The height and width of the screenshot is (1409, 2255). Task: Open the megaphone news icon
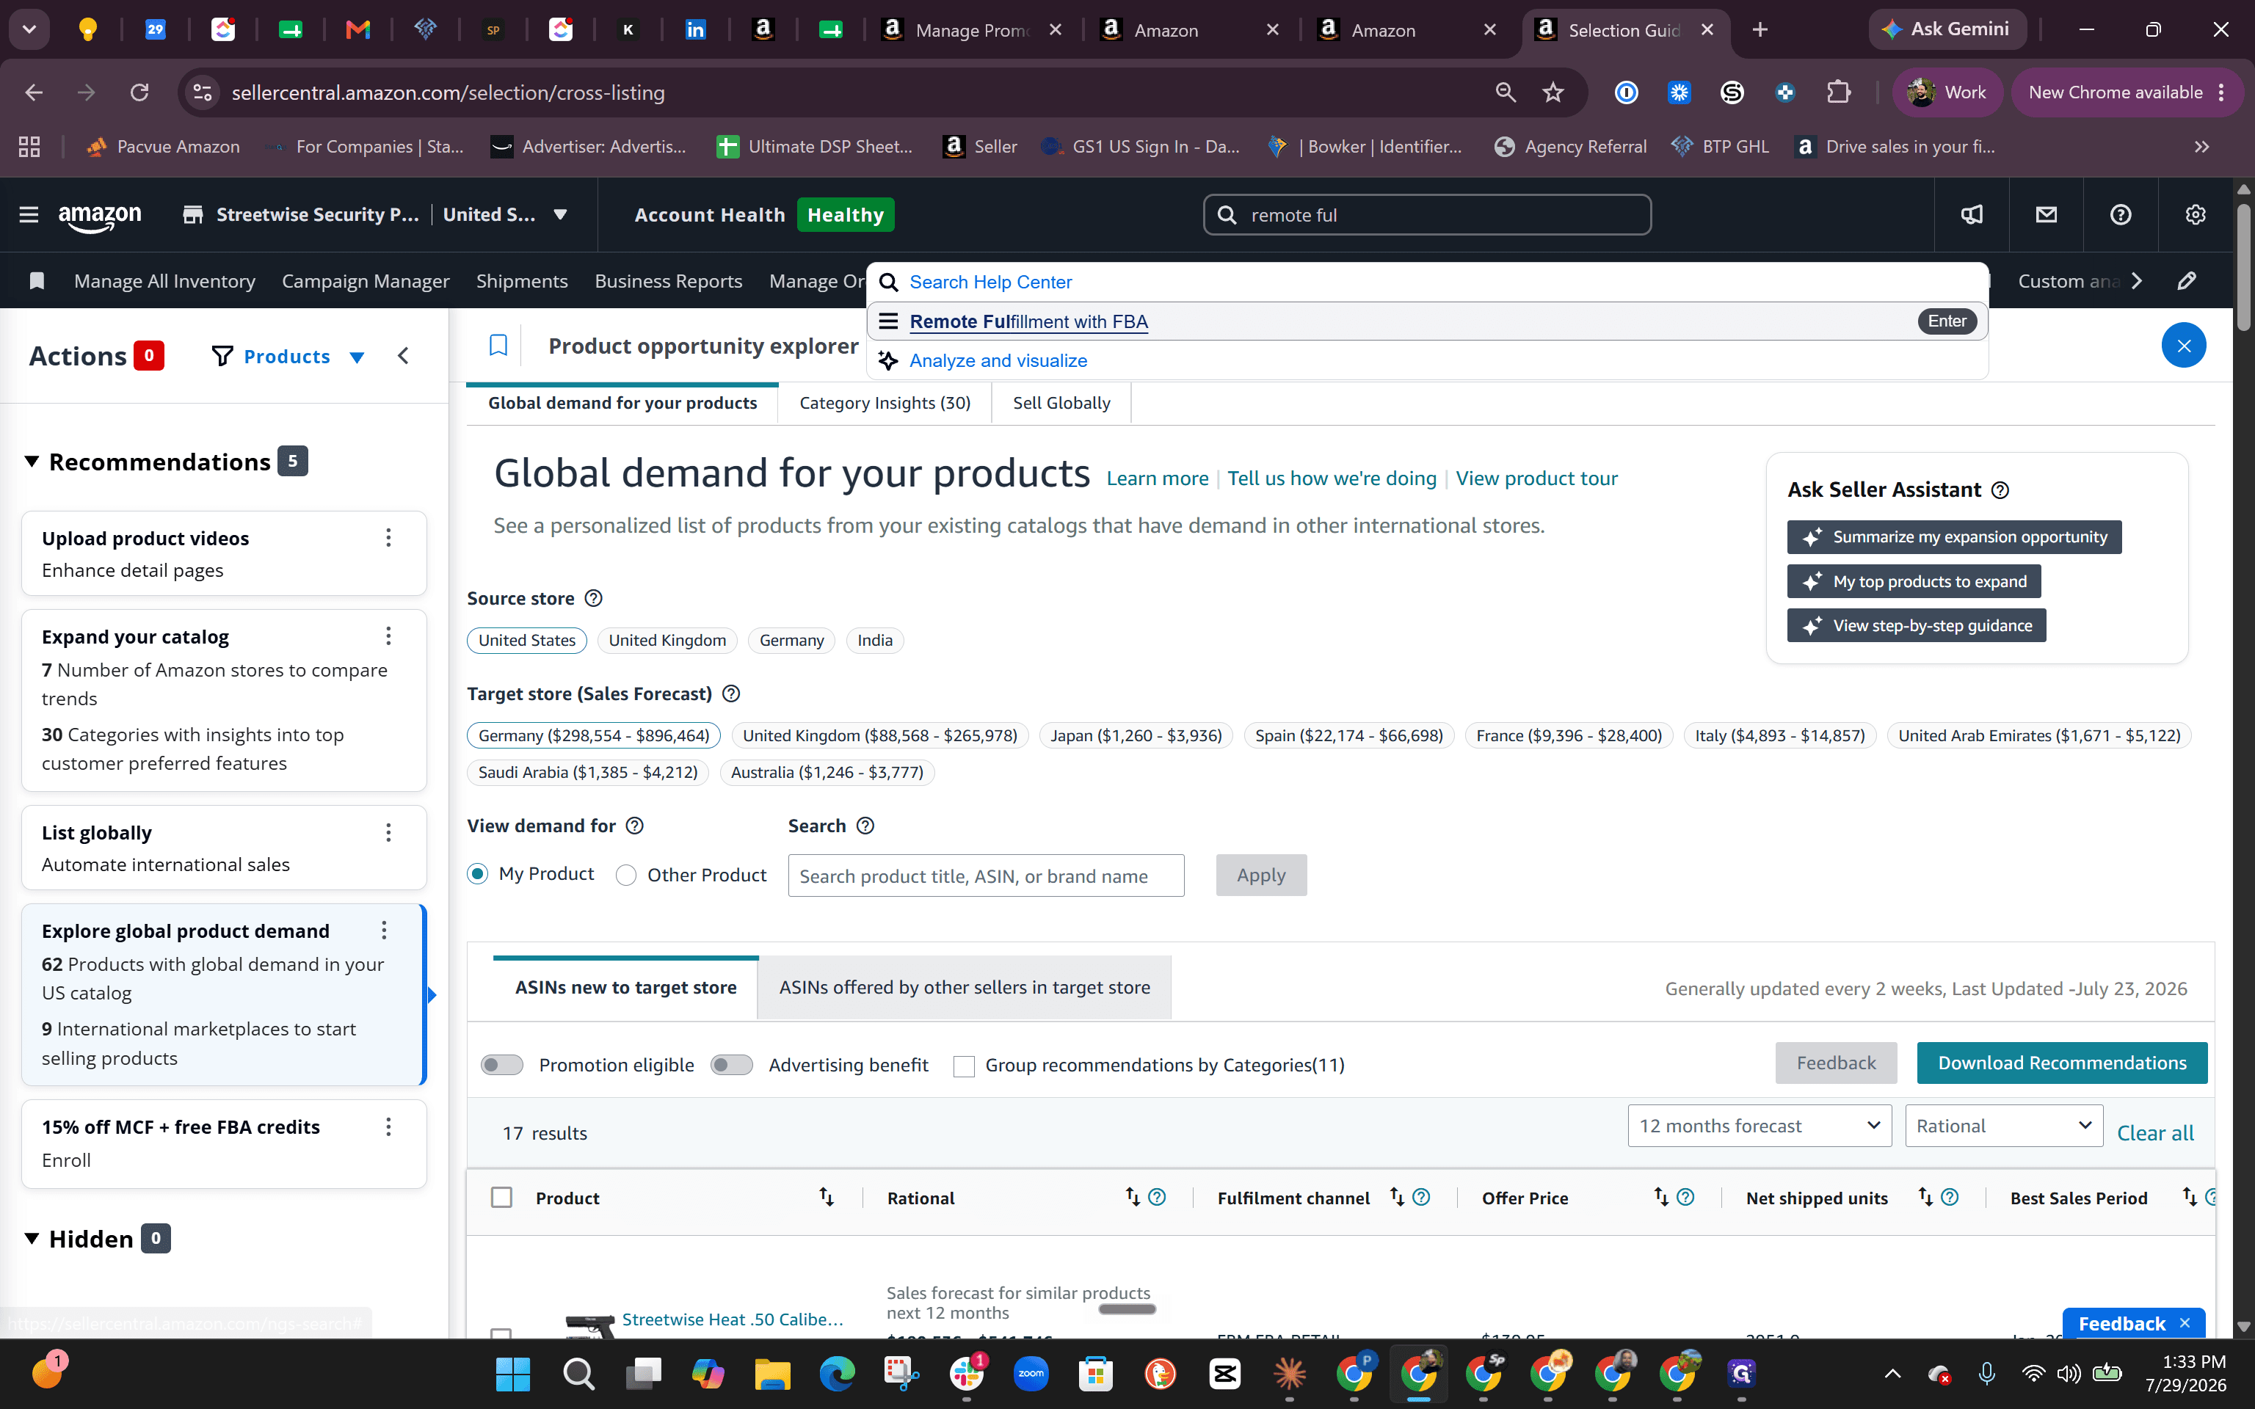(1972, 215)
